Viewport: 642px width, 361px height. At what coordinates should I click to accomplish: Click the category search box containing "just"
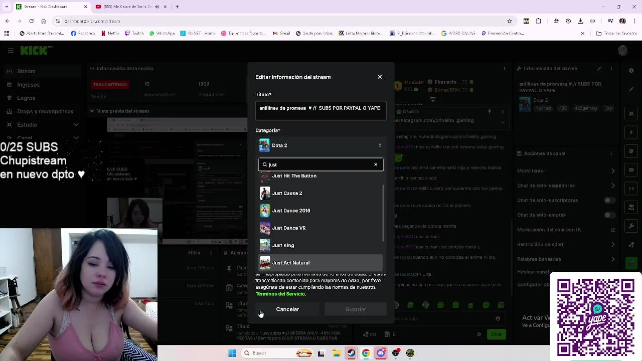(x=320, y=164)
